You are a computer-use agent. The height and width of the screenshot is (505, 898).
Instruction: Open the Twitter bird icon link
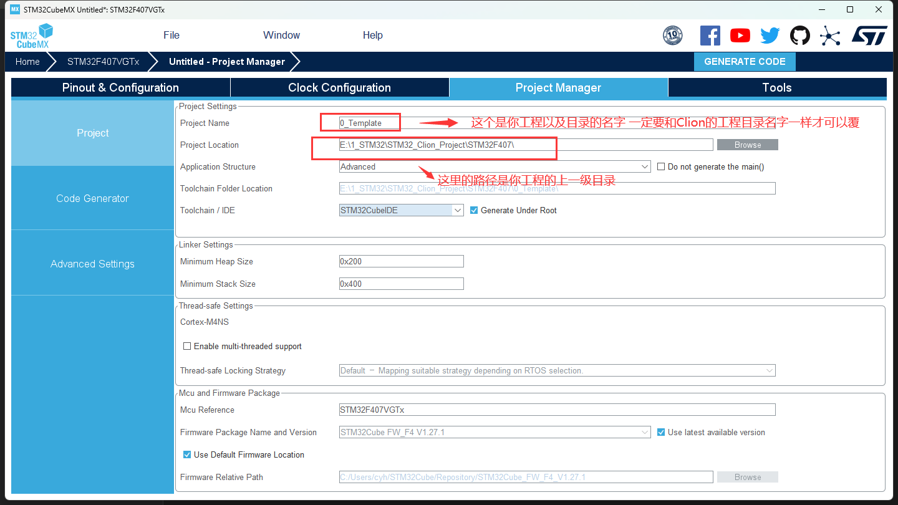[x=770, y=36]
